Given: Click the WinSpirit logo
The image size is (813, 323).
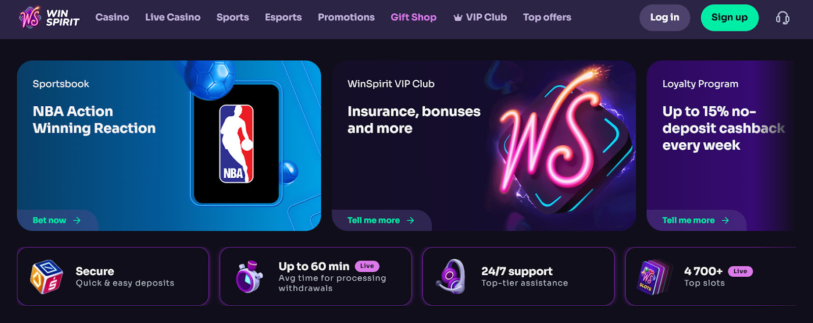Looking at the screenshot, I should [x=49, y=18].
